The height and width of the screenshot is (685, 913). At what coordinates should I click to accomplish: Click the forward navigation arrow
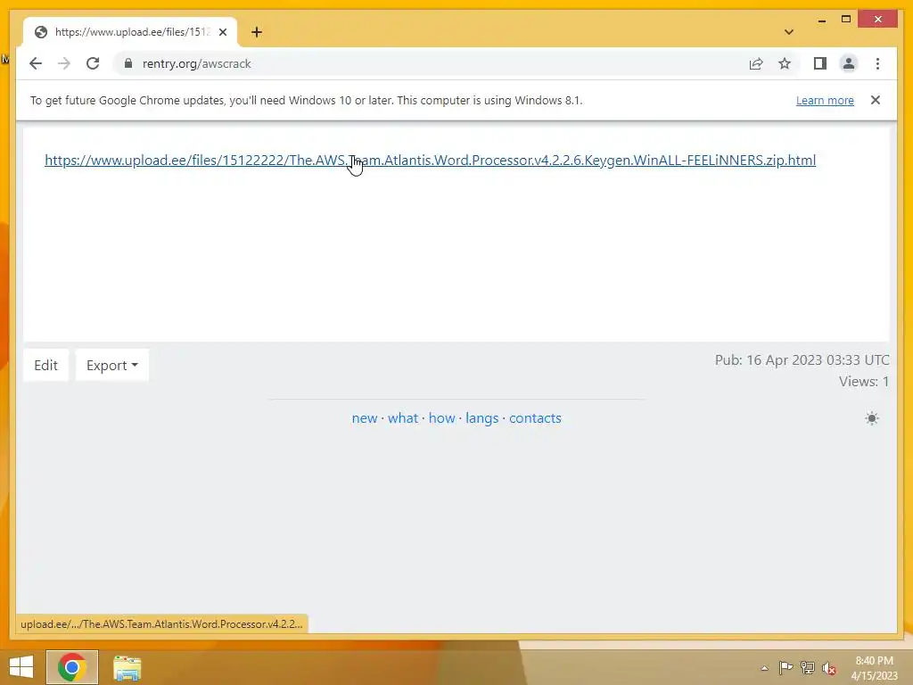[x=64, y=63]
